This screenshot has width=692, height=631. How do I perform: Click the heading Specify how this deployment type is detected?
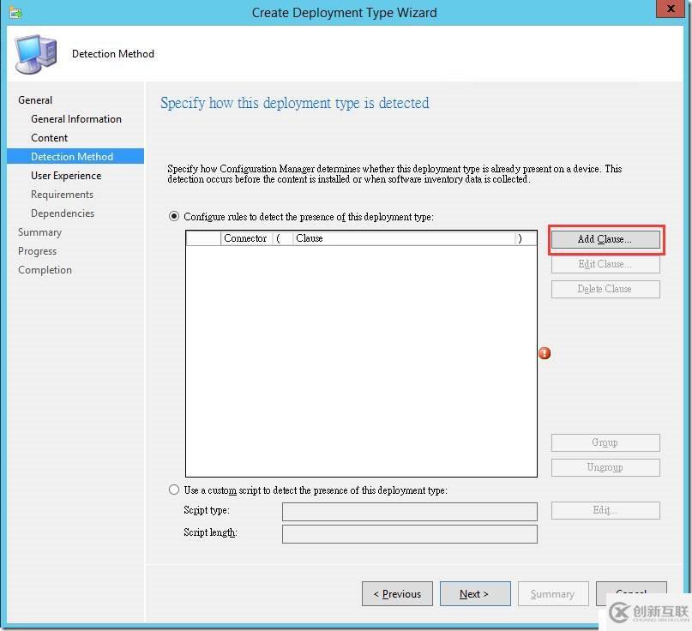click(x=294, y=103)
